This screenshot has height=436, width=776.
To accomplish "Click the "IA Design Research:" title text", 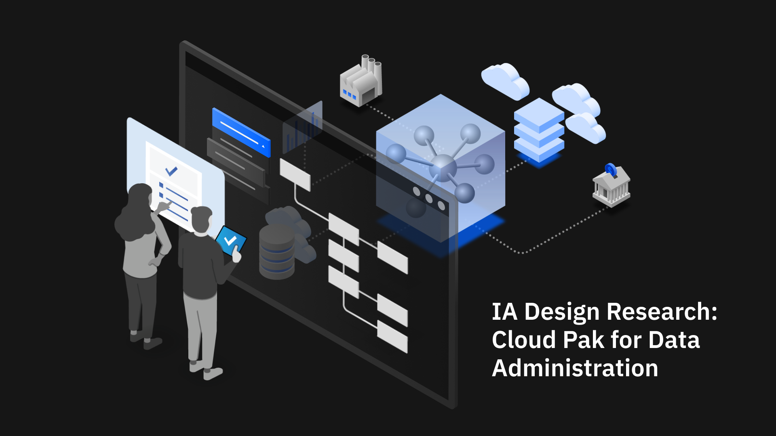I will point(604,312).
